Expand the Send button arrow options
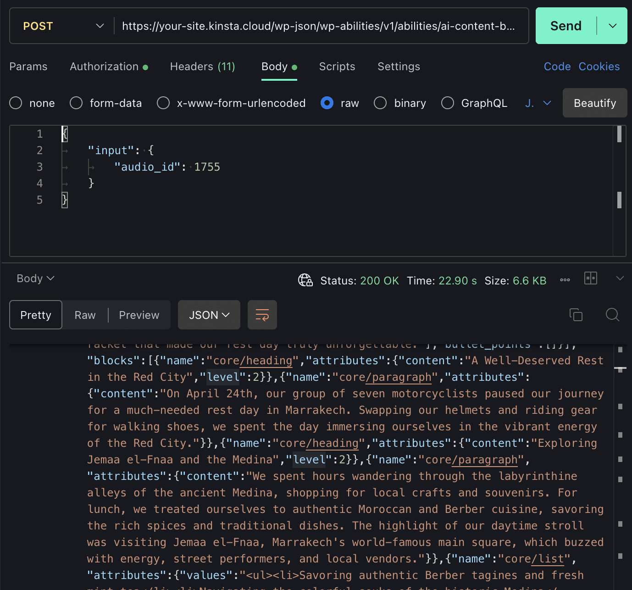 tap(613, 26)
